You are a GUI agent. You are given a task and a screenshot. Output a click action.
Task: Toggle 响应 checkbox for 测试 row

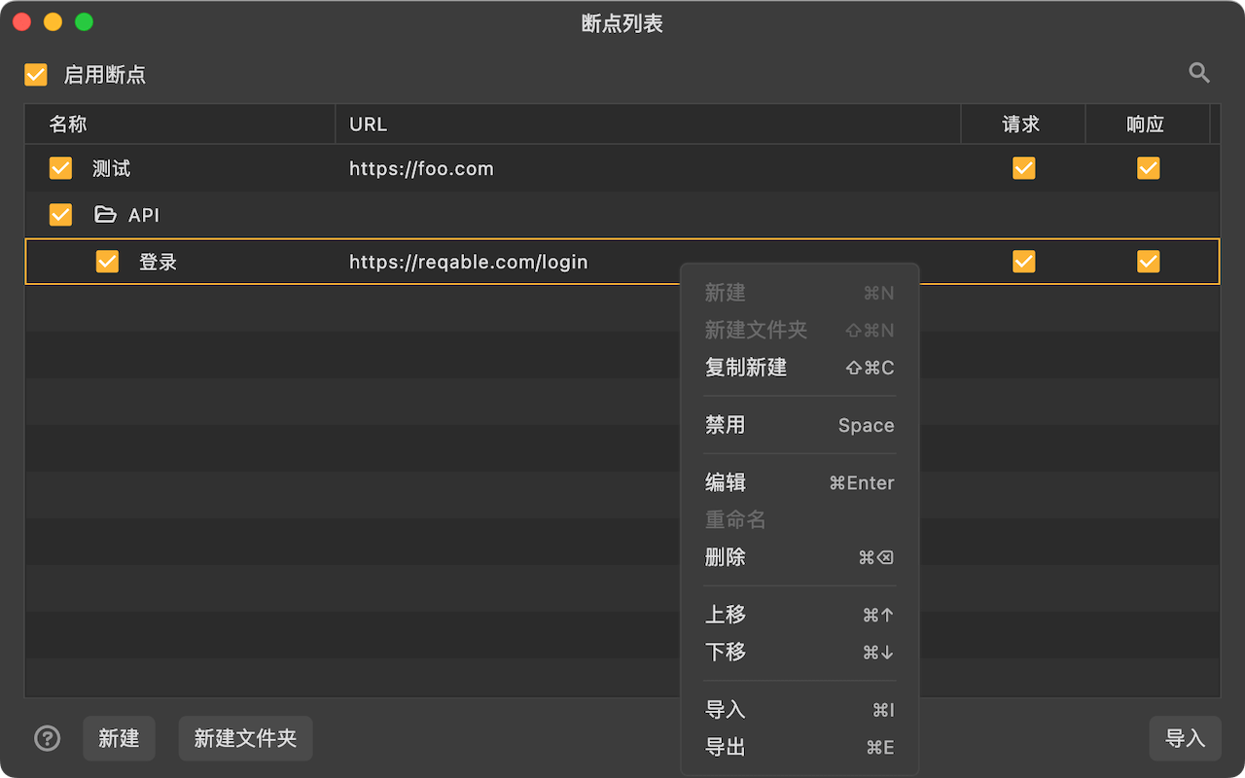point(1148,168)
